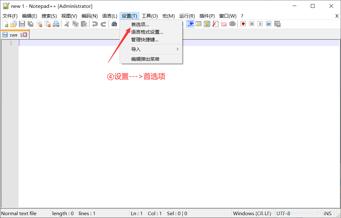Click the Open file folder icon
This screenshot has width=341, height=218.
coord(14,24)
